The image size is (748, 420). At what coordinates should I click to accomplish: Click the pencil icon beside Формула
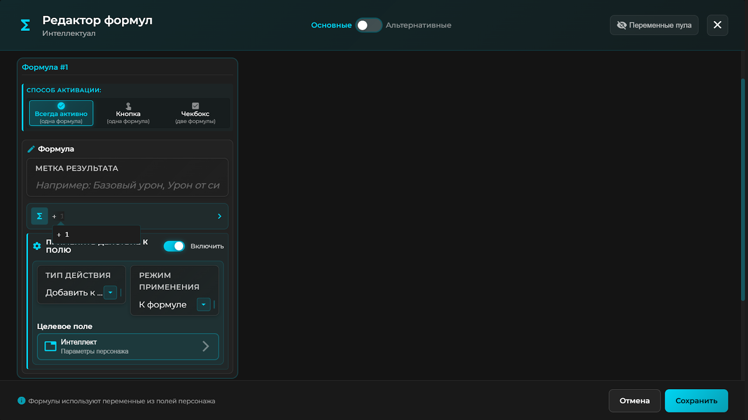click(x=31, y=149)
